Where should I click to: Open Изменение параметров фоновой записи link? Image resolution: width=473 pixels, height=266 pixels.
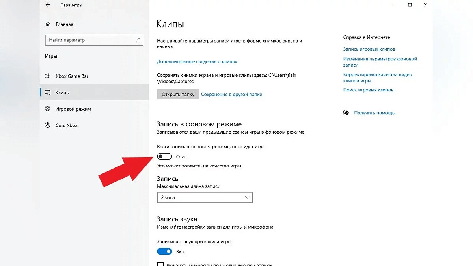point(380,62)
